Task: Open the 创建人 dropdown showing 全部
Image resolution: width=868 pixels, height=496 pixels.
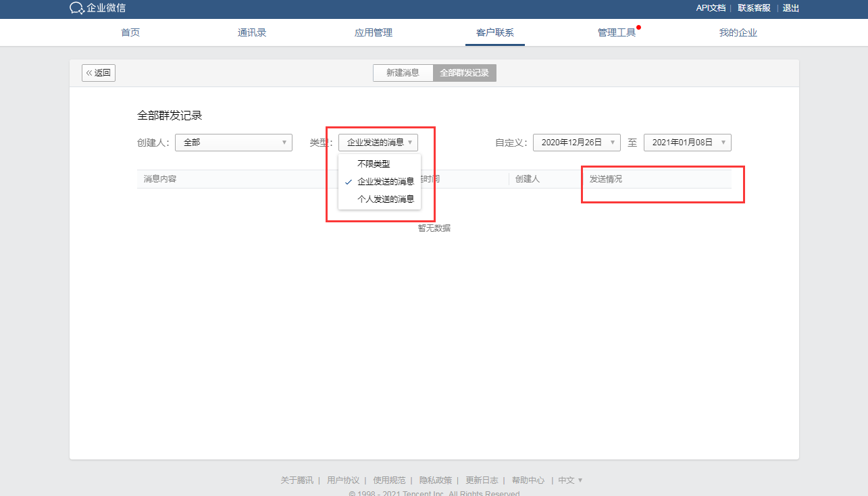Action: [x=234, y=143]
